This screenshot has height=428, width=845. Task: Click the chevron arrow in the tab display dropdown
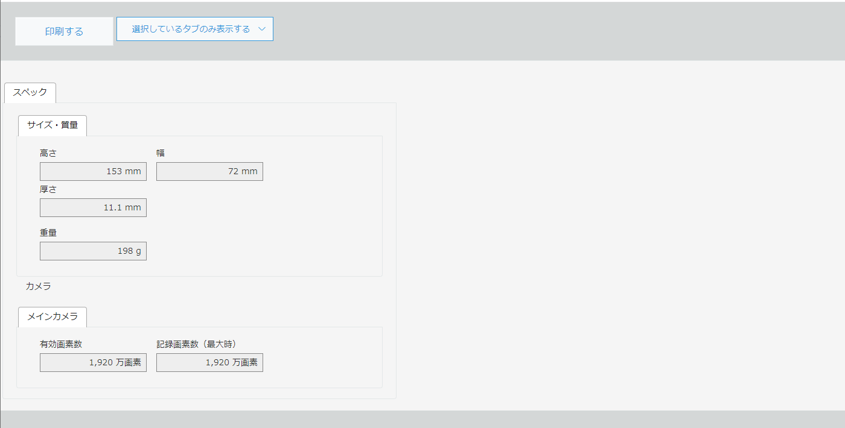[262, 29]
